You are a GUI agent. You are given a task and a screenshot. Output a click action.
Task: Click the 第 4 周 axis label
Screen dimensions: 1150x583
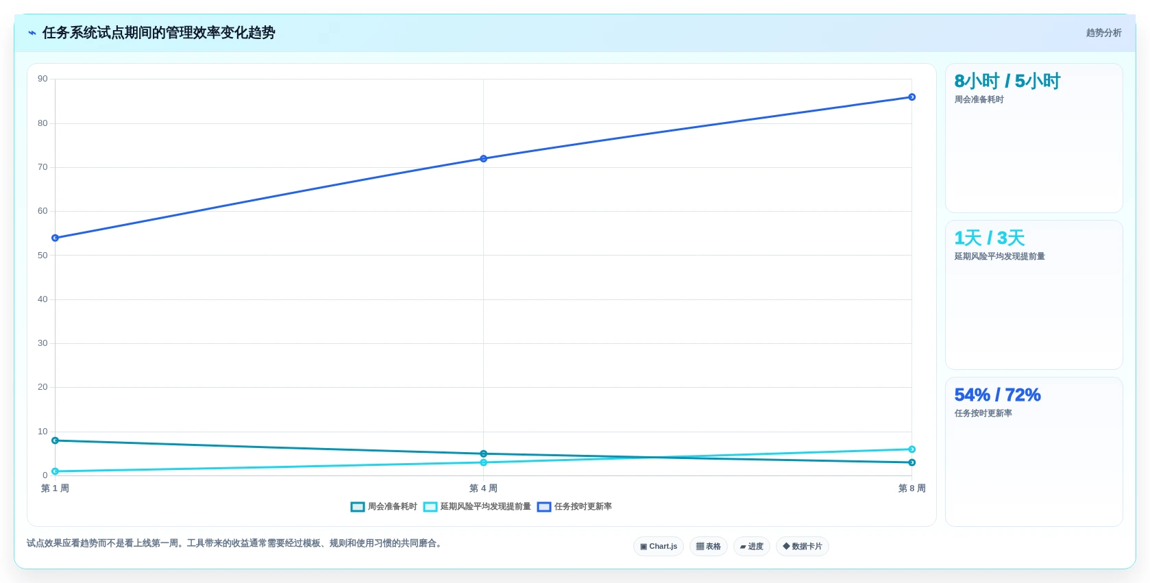click(484, 488)
